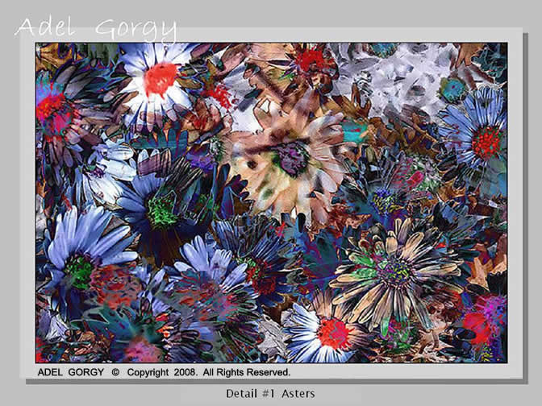Click the red flower center at top middle

coord(311,58)
